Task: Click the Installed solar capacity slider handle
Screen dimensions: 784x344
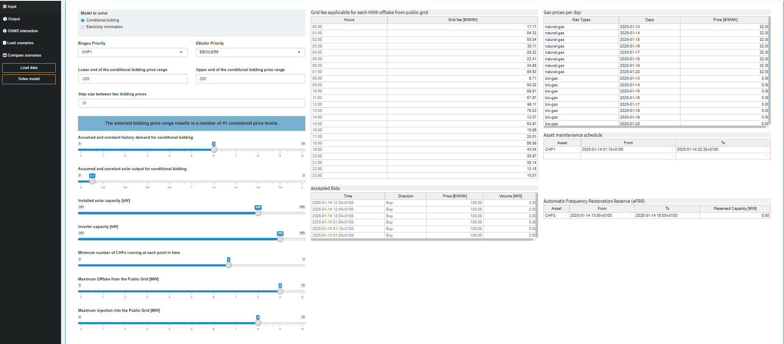Action: click(x=258, y=213)
